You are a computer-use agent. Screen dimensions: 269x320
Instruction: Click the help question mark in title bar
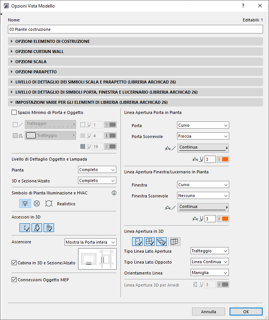point(243,6)
